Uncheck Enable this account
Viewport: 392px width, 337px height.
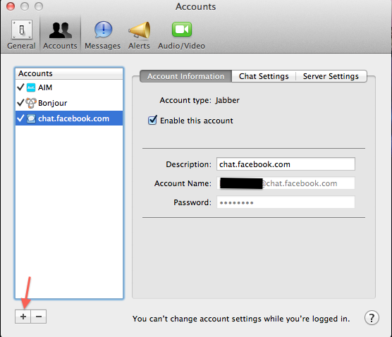tap(152, 121)
